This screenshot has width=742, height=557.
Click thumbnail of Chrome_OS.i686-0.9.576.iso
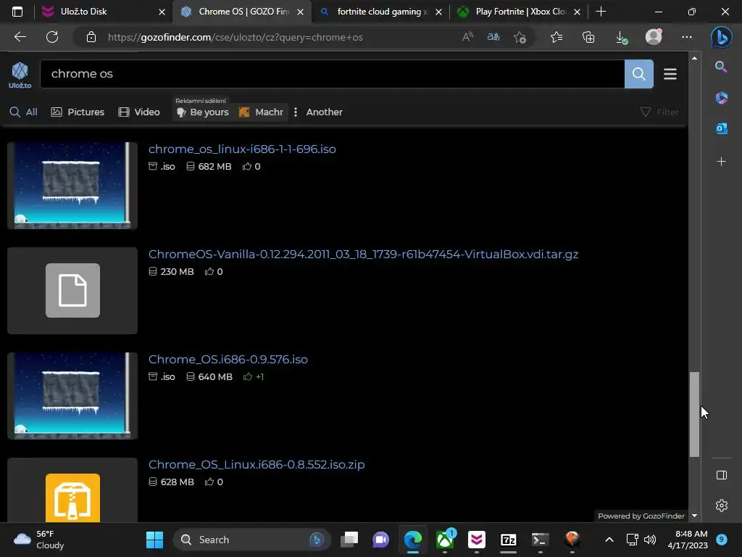(72, 396)
